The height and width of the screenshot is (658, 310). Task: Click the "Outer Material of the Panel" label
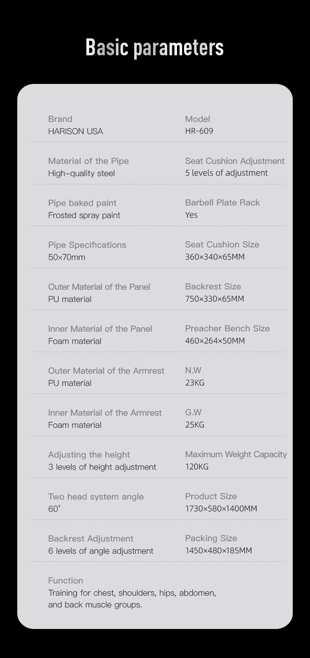[x=99, y=287]
